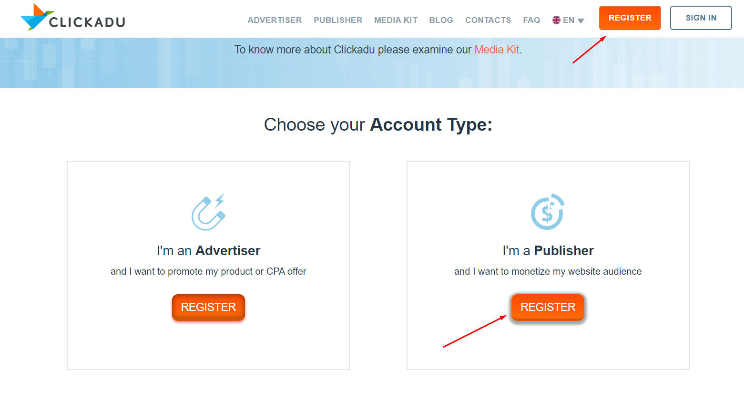The width and height of the screenshot is (744, 402).
Task: Click the Advertiser magnet icon
Action: (x=208, y=212)
